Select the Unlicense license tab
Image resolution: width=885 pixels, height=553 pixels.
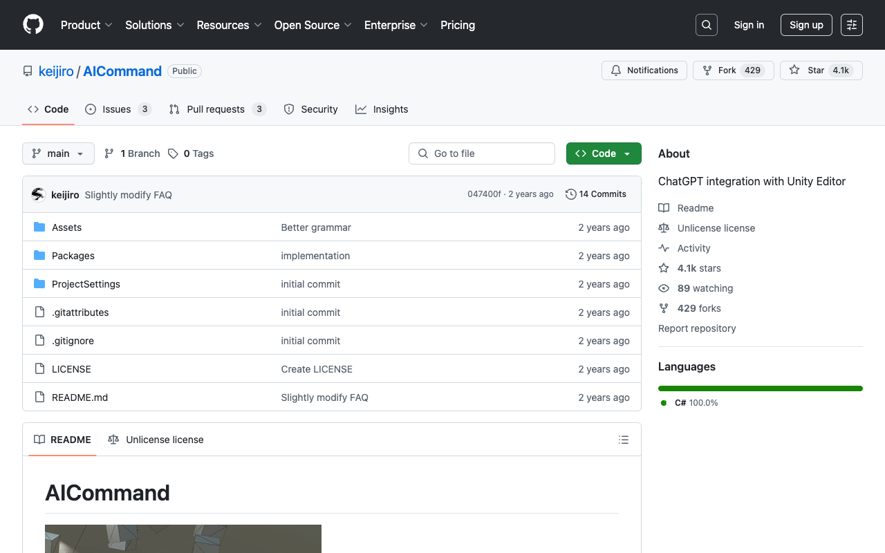156,440
